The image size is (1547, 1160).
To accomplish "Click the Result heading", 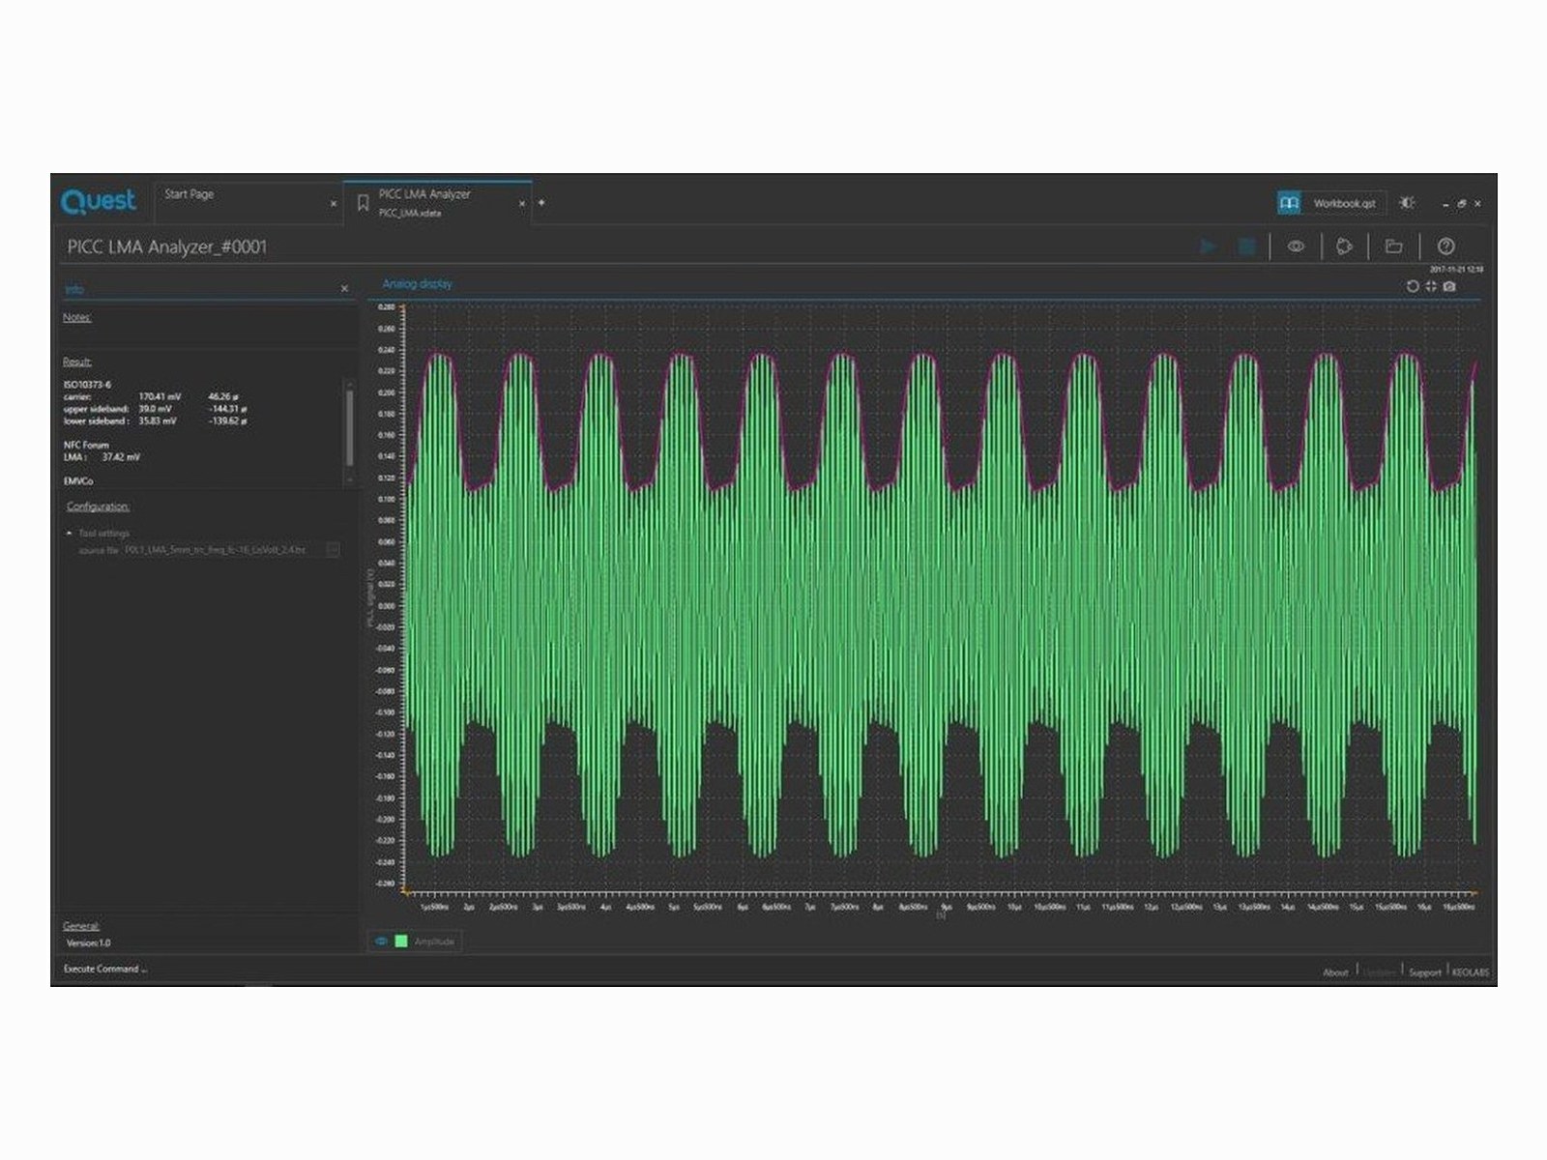I will (x=77, y=362).
